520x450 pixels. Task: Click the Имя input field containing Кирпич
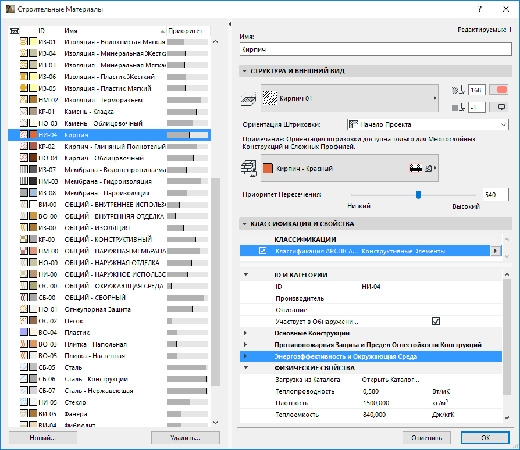(375, 49)
